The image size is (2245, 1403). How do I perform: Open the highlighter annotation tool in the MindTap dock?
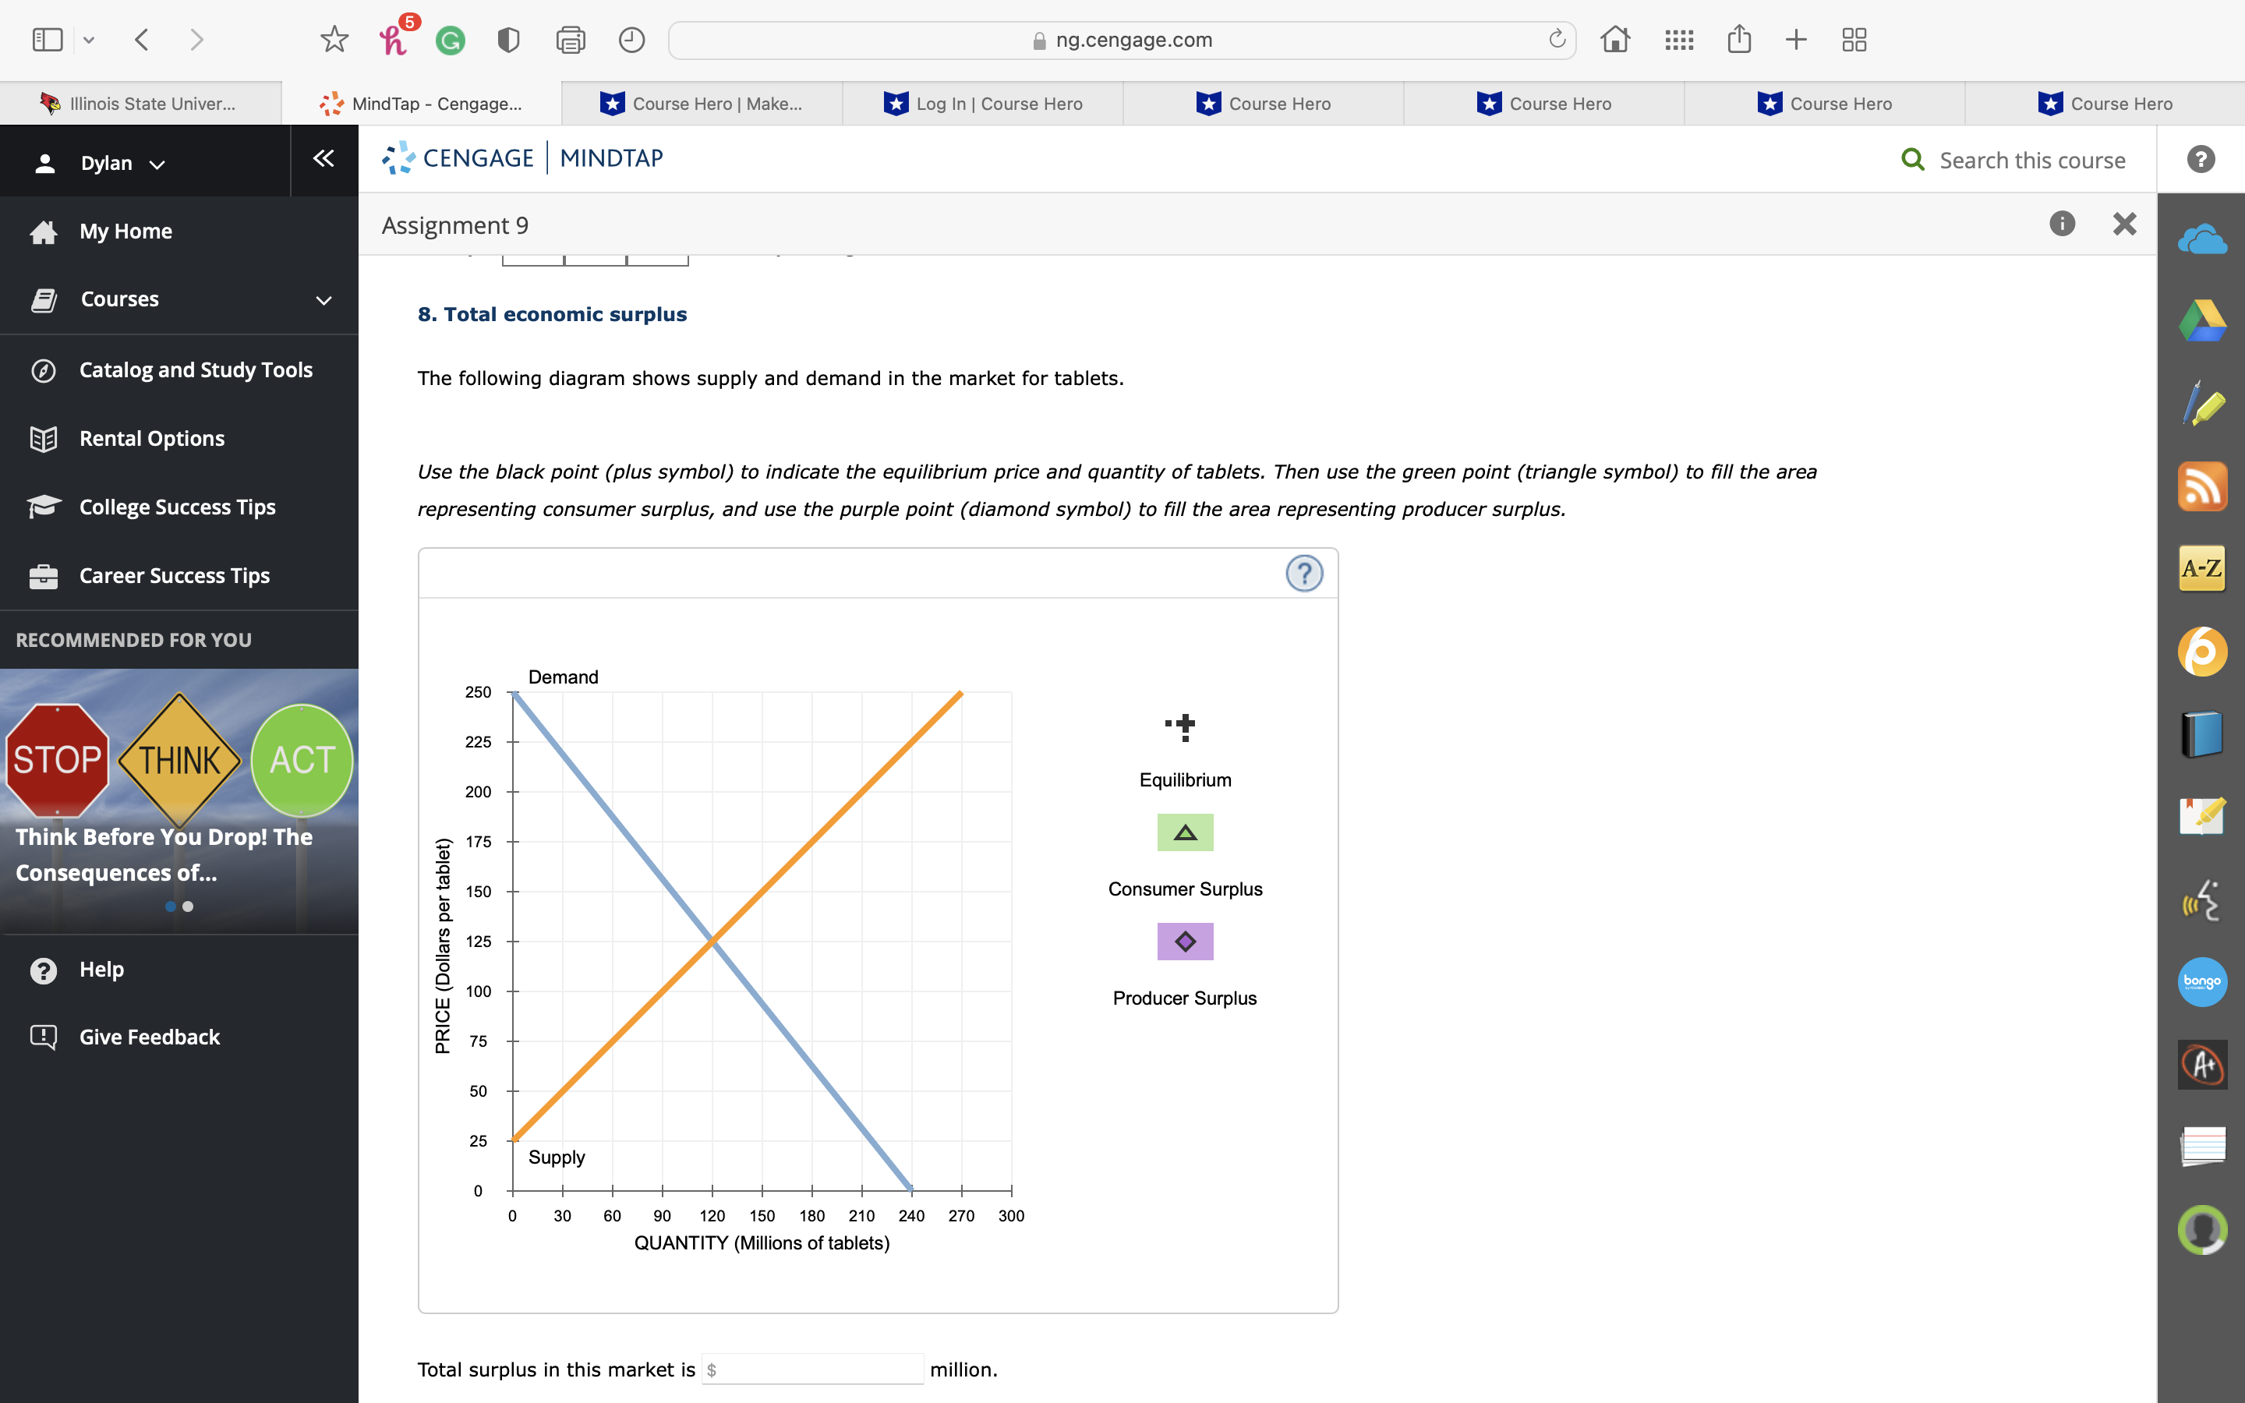tap(2203, 403)
